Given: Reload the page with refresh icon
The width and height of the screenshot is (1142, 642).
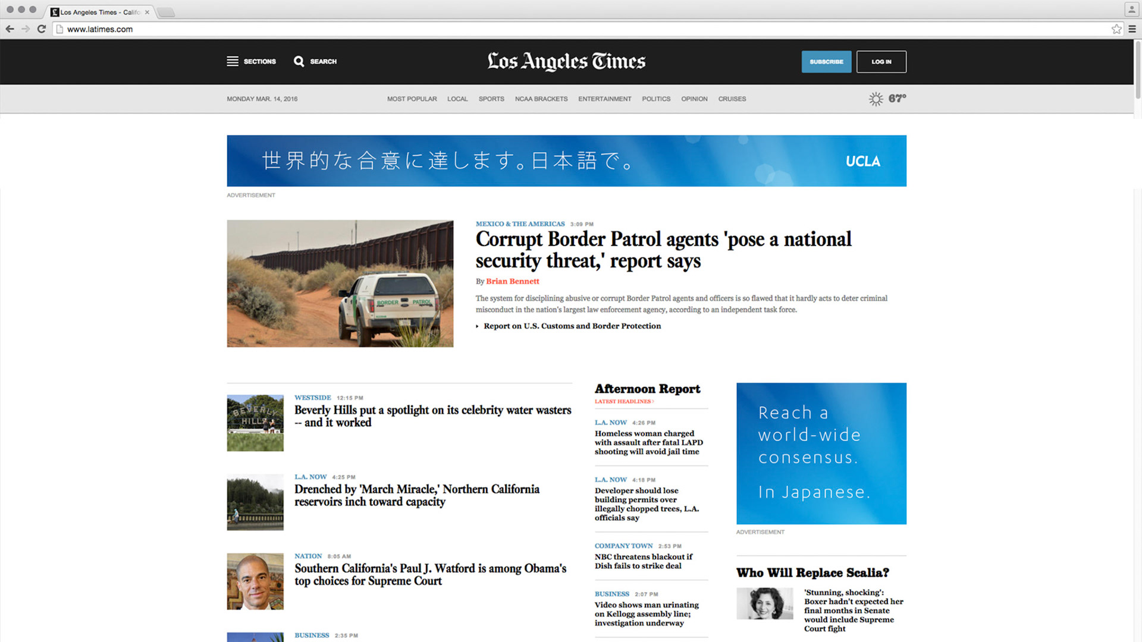Looking at the screenshot, I should [42, 29].
